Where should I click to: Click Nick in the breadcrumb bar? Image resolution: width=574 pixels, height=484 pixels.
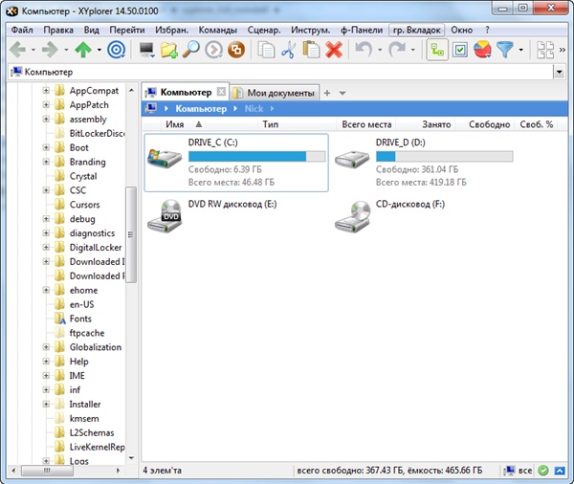point(254,109)
